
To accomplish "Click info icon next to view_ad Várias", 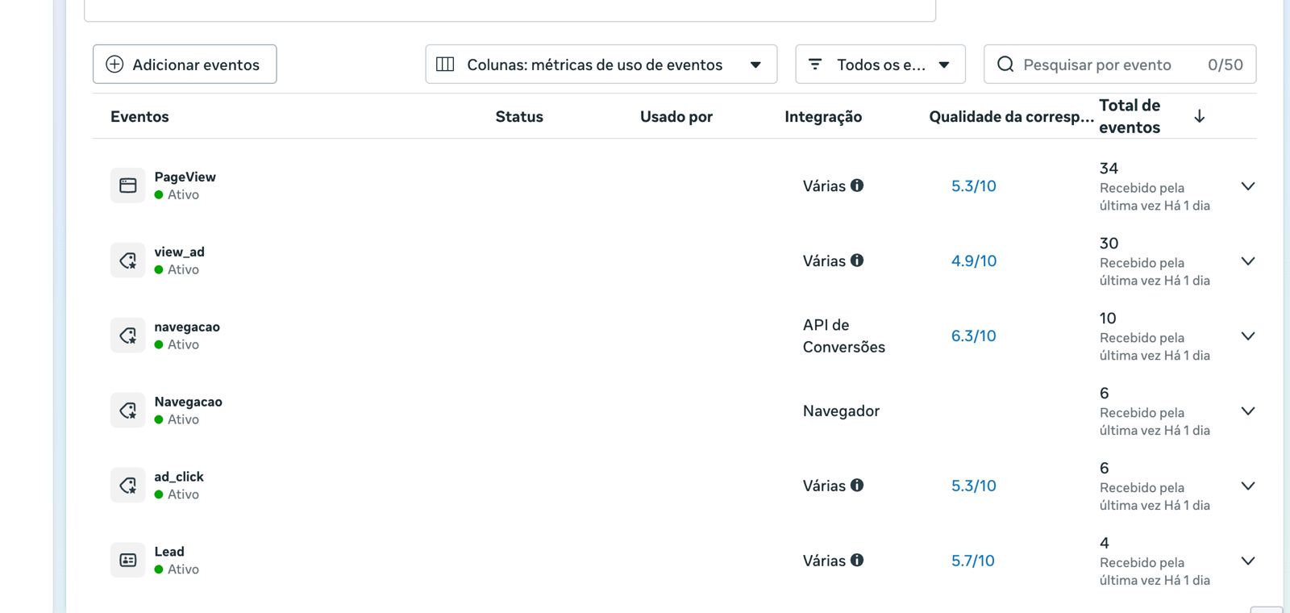I will 857,261.
